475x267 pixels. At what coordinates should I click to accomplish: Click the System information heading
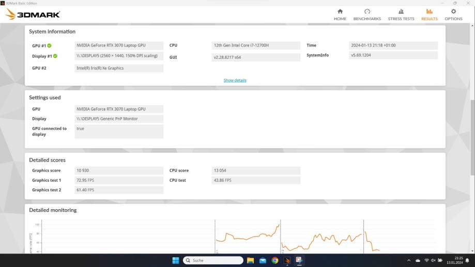click(x=52, y=32)
